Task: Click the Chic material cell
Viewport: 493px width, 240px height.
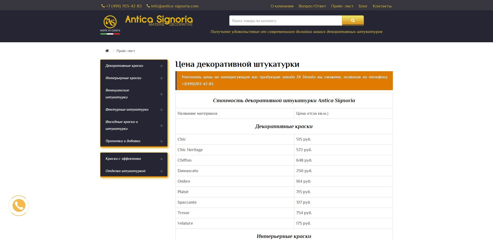Action: [x=235, y=139]
